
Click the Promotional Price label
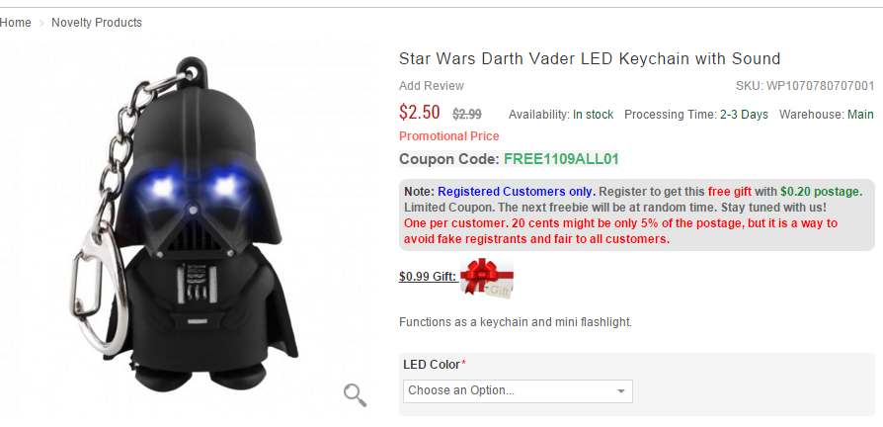click(448, 136)
